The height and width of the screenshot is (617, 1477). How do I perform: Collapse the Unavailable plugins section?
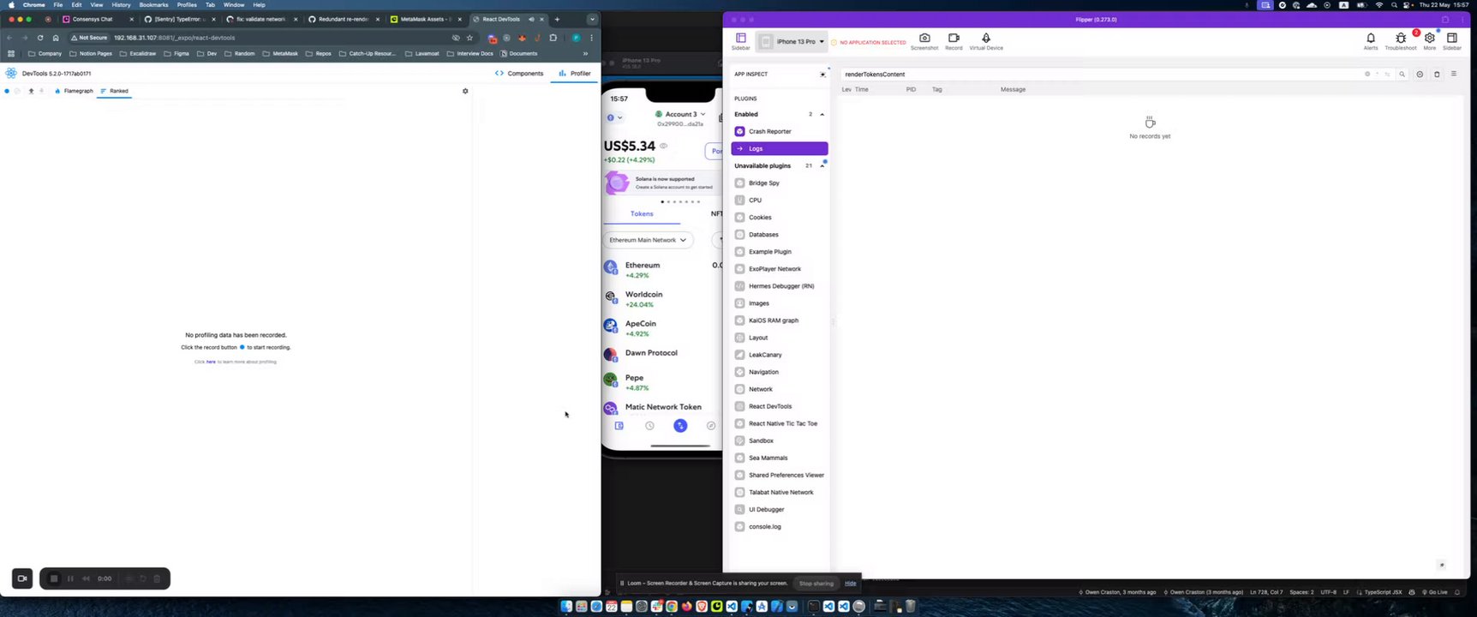[822, 165]
